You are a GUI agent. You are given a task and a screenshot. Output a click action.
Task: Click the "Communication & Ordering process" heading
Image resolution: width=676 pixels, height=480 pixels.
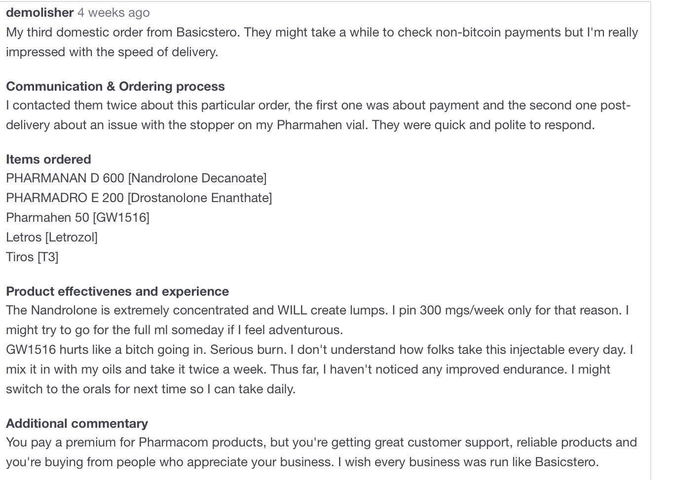click(x=115, y=86)
